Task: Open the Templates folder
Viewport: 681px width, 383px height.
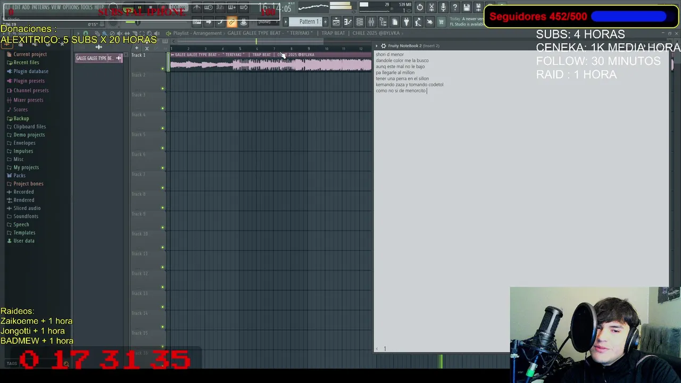Action: (x=24, y=233)
